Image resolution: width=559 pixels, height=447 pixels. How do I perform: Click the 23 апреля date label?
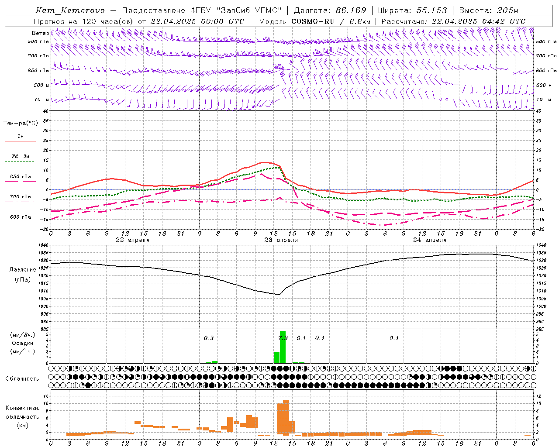coord(281,240)
